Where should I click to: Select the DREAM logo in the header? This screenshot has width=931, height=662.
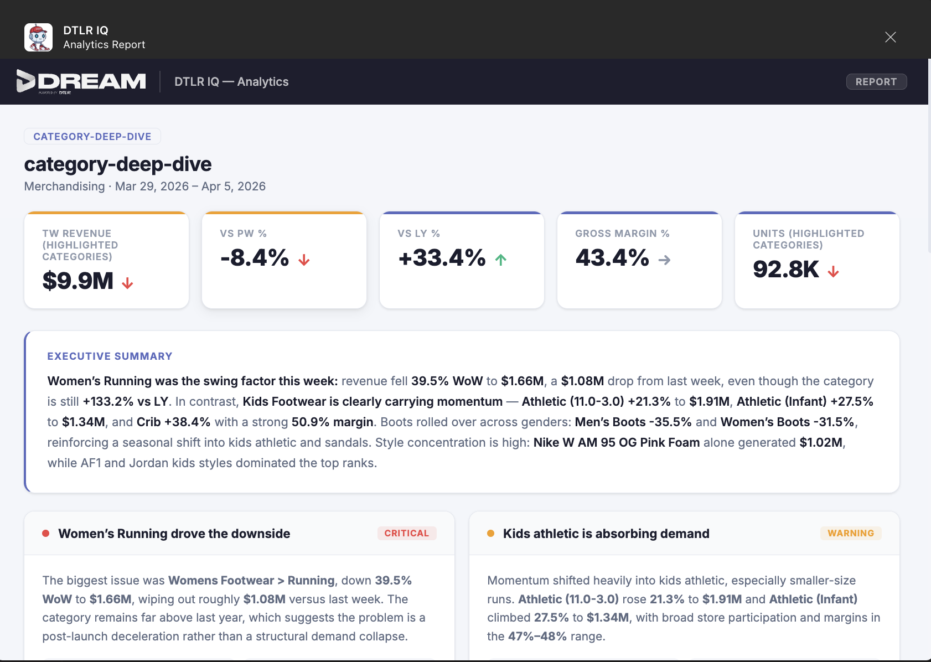click(x=81, y=81)
